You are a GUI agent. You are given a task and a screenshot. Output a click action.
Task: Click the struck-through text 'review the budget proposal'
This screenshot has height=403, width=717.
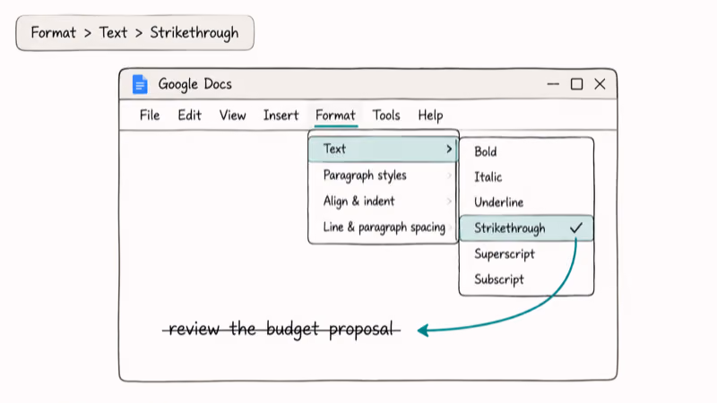pyautogui.click(x=281, y=329)
